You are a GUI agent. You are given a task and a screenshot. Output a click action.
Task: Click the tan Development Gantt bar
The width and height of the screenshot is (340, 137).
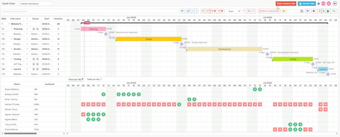tap(224, 49)
